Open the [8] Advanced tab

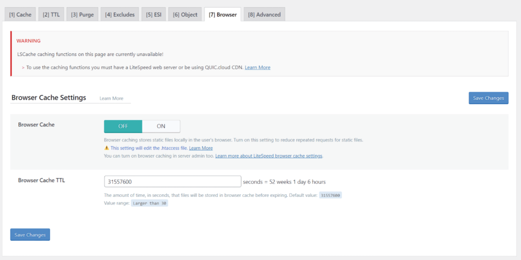click(264, 15)
